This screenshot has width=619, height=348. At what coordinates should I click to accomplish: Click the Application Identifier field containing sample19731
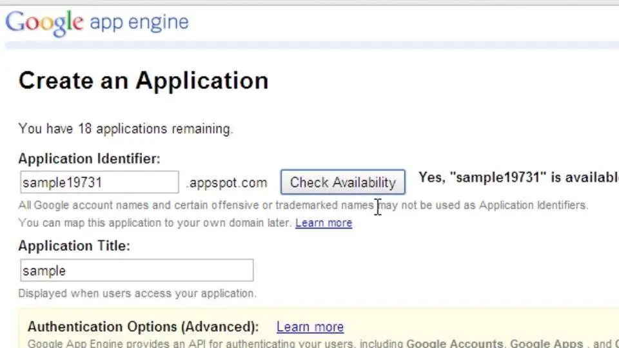pos(99,182)
